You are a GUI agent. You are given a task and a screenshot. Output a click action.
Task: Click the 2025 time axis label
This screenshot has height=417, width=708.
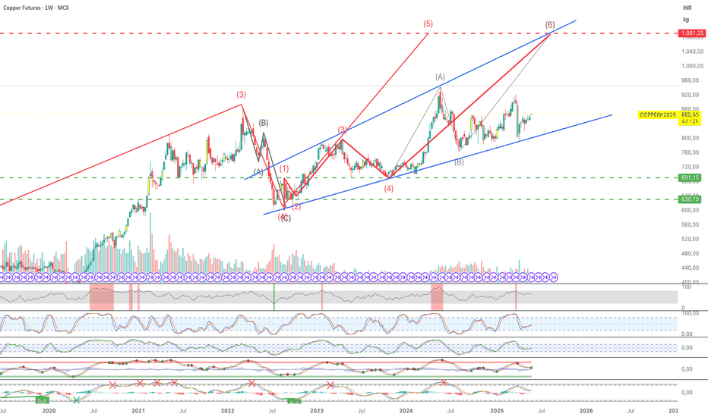pyautogui.click(x=497, y=411)
